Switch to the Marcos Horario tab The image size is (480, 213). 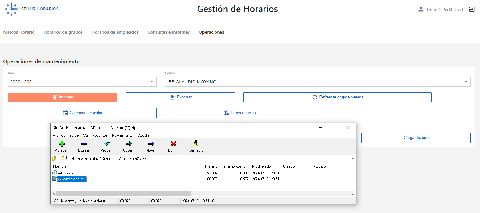19,32
